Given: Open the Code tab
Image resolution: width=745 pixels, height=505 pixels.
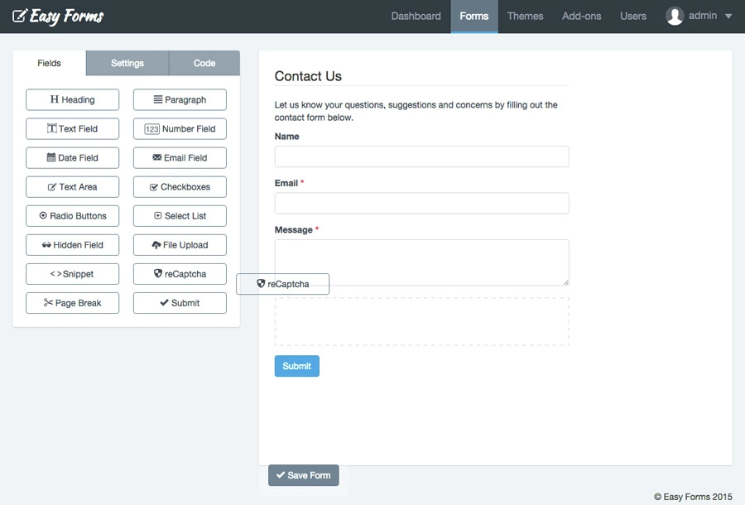Looking at the screenshot, I should point(204,63).
